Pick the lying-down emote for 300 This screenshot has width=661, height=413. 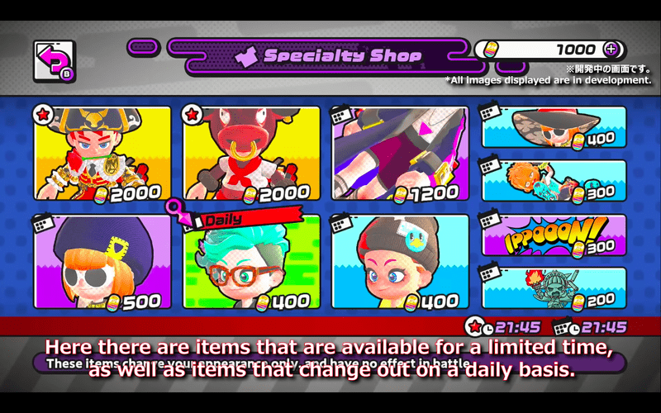point(554,181)
